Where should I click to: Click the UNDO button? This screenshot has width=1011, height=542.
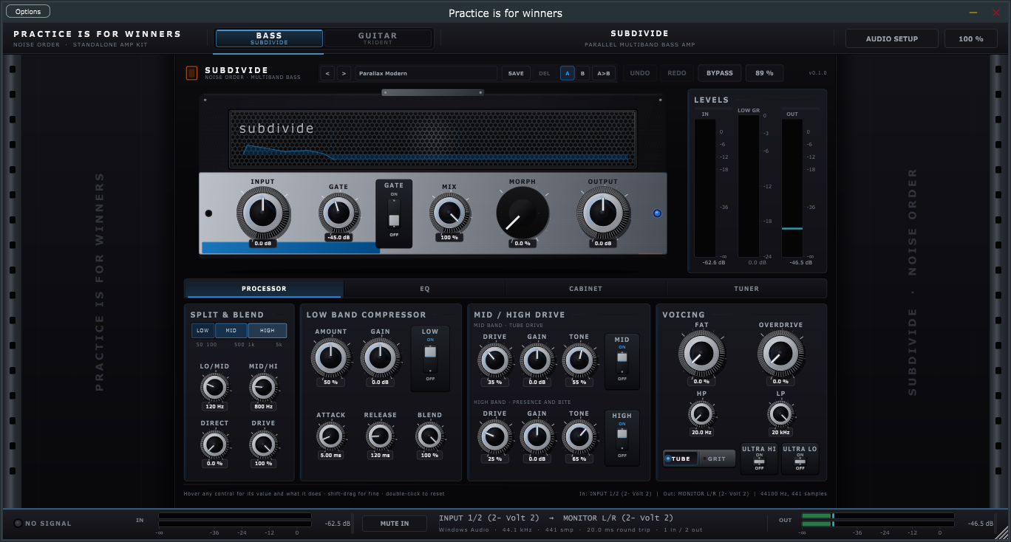[x=640, y=73]
